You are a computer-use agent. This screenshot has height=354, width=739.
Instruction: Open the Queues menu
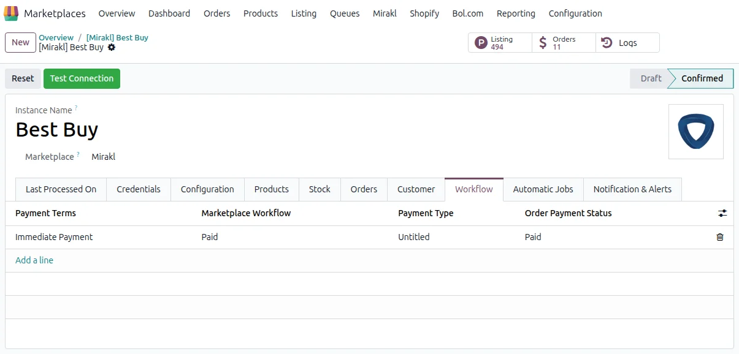tap(345, 13)
